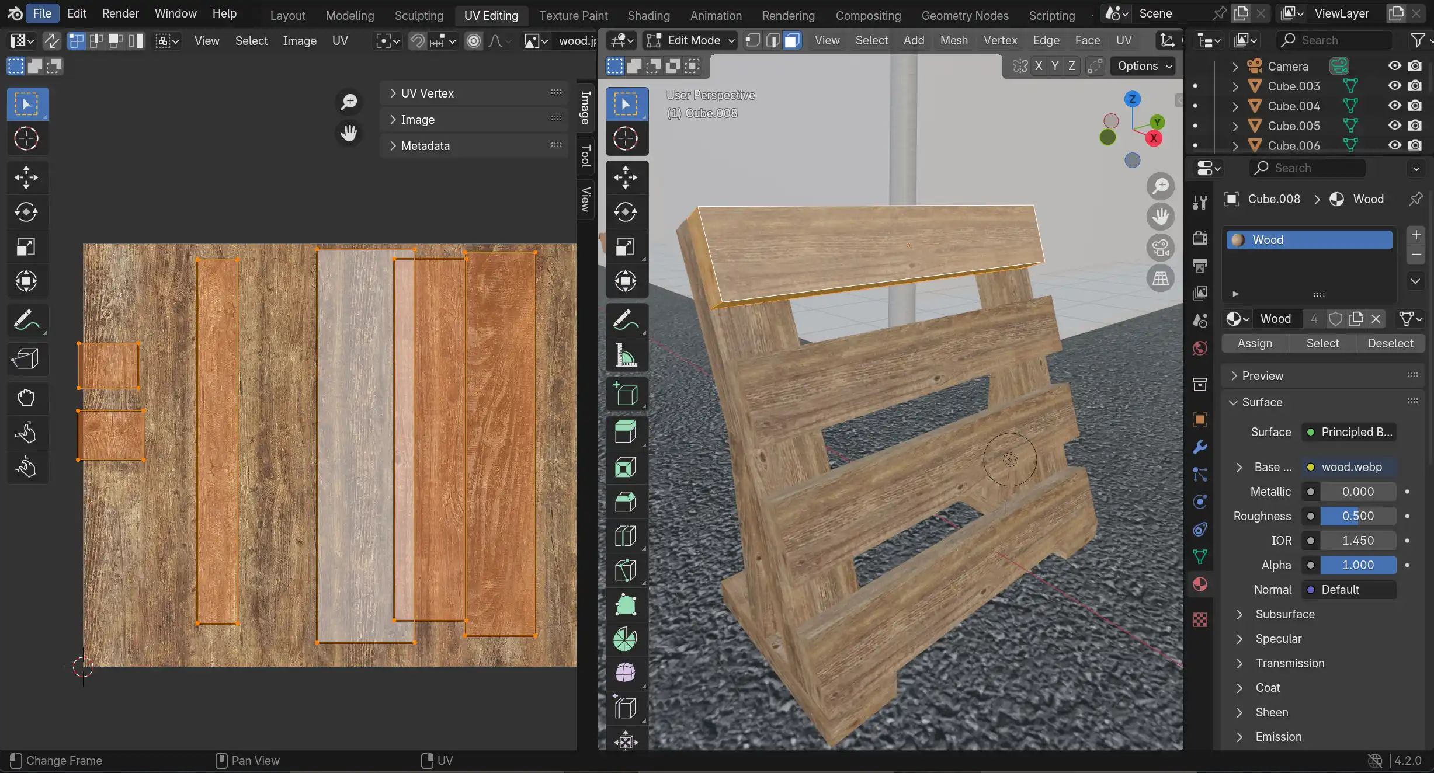Toggle visibility of Cube.006 object
The height and width of the screenshot is (773, 1434).
(1393, 145)
